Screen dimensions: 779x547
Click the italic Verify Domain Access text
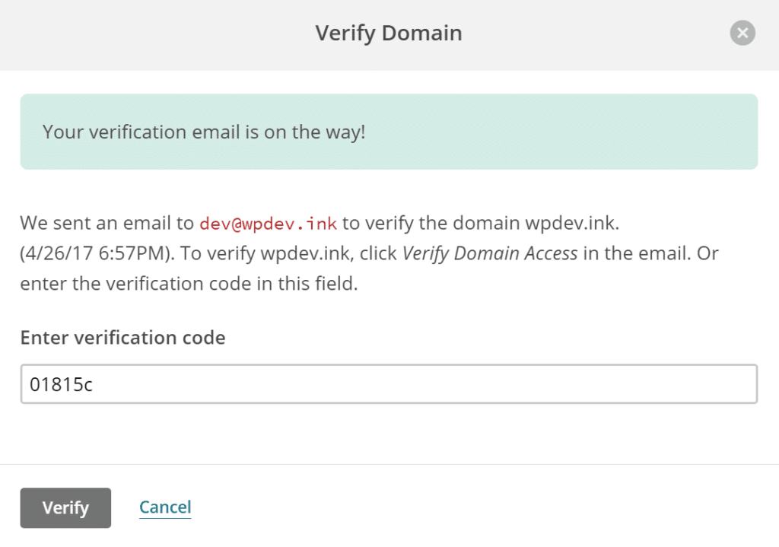click(x=489, y=253)
